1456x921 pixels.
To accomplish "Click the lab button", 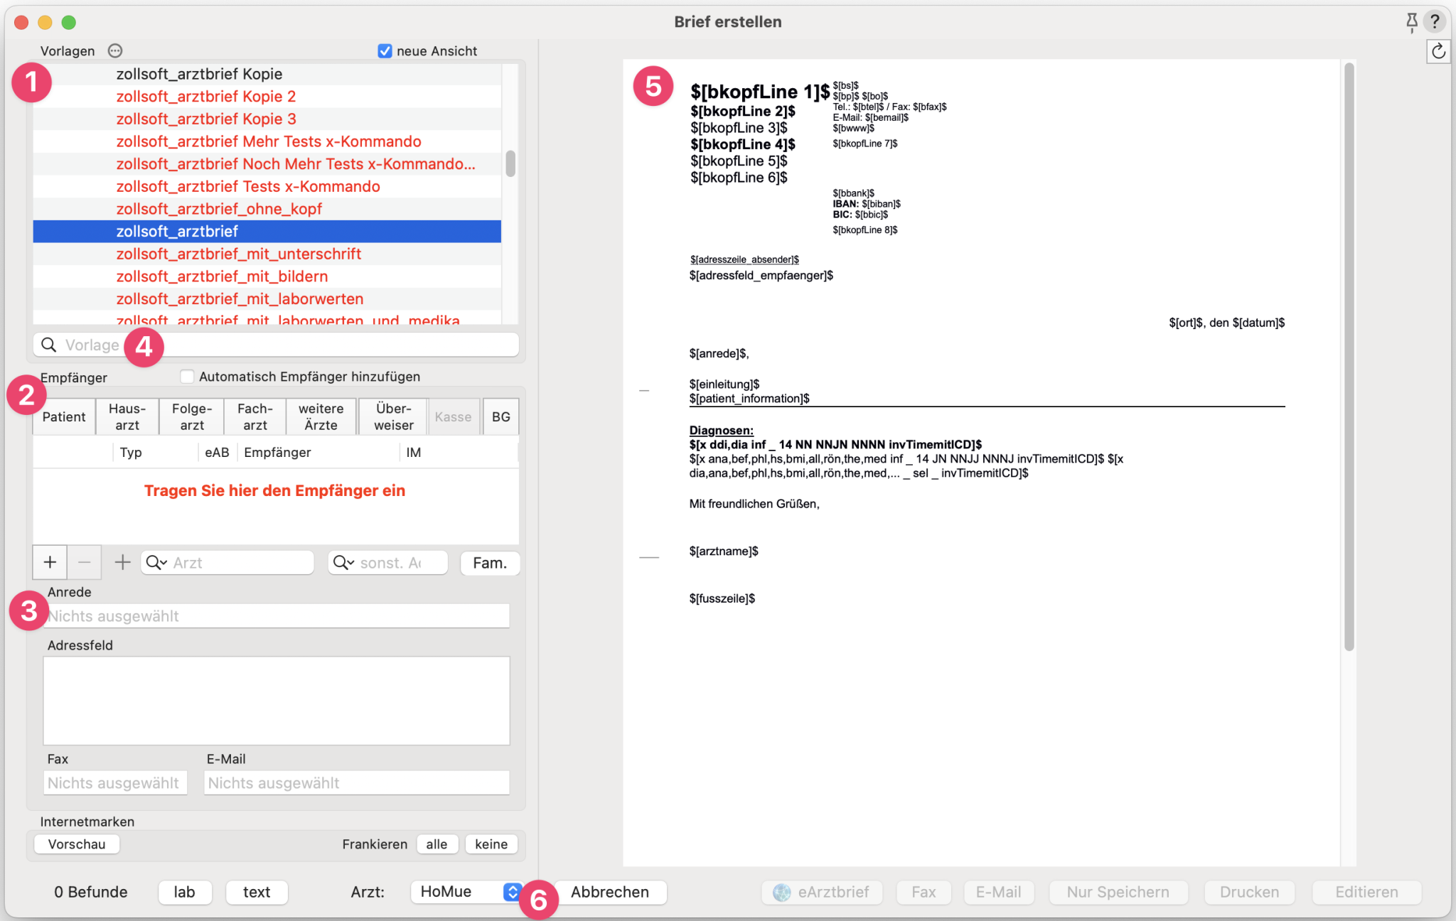I will click(185, 892).
